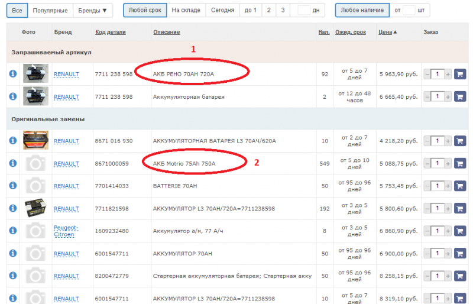
Task: Decrease quantity for BATTERIE 70AH row
Action: click(427, 186)
